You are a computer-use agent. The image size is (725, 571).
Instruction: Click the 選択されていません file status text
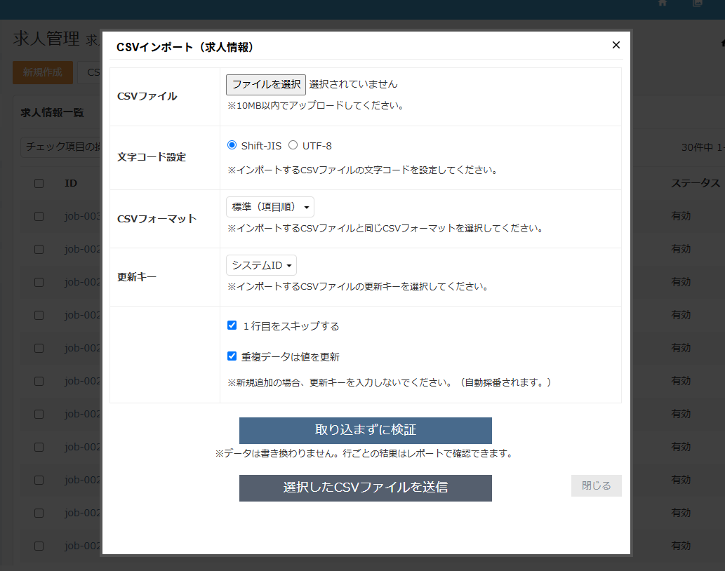(353, 84)
